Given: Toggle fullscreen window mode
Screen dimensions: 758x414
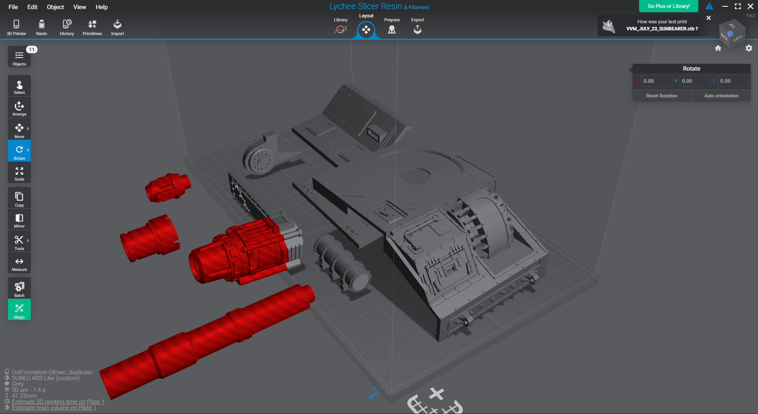Looking at the screenshot, I should [x=738, y=6].
